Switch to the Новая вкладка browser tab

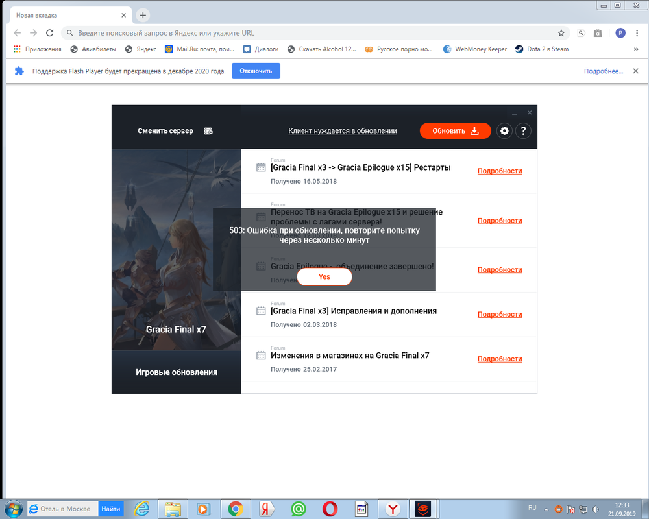click(65, 15)
